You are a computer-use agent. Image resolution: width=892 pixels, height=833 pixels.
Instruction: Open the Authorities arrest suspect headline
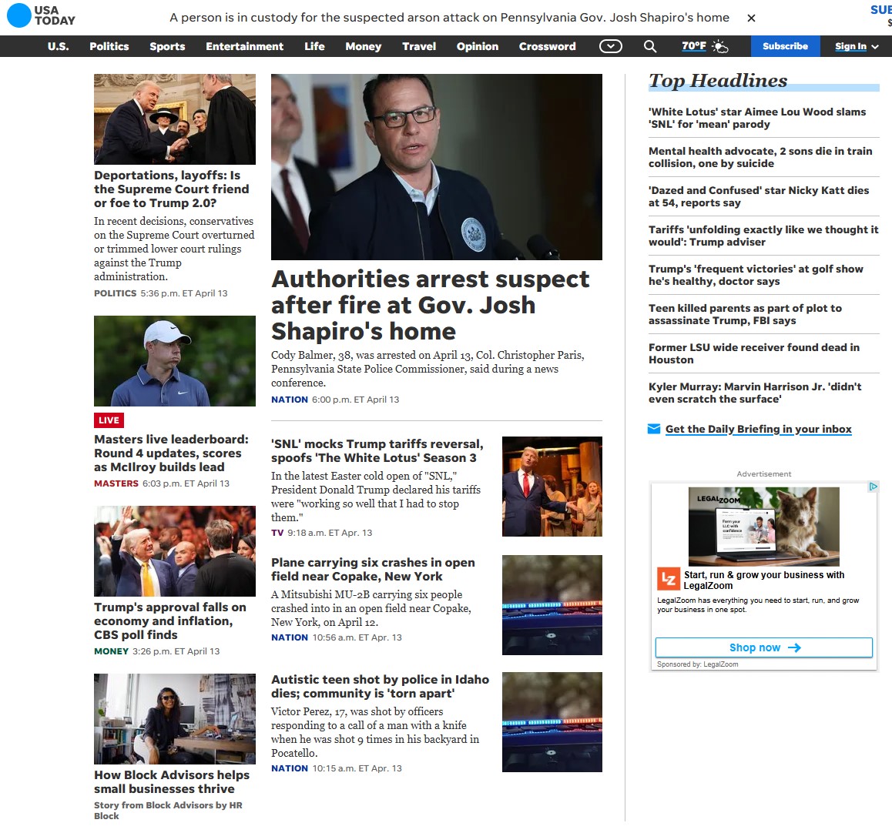(x=431, y=305)
